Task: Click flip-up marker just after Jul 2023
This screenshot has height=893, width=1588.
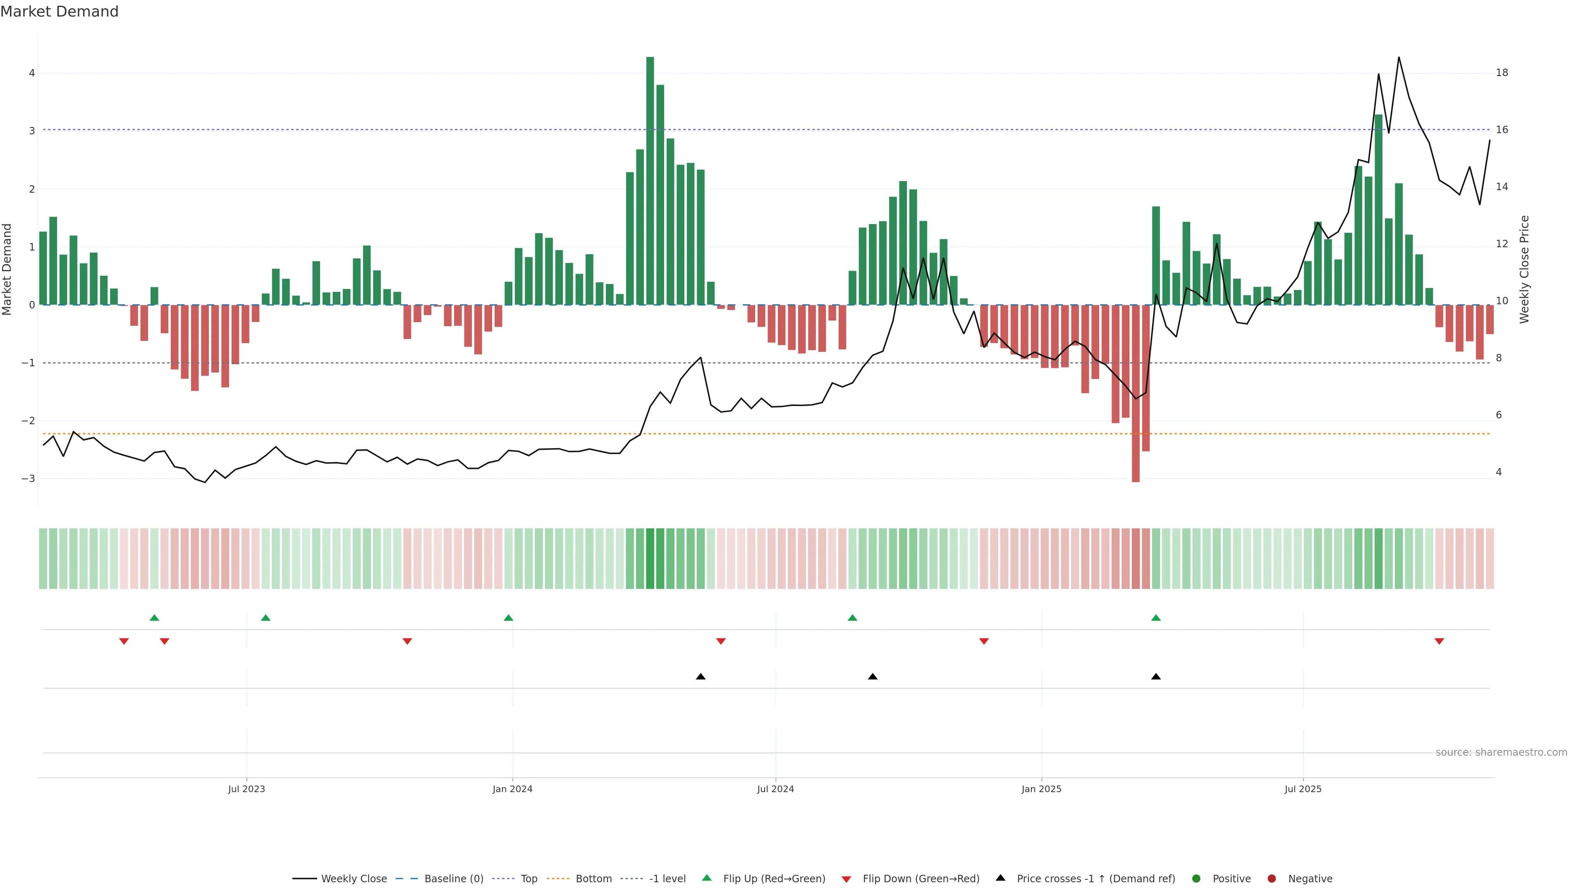Action: pyautogui.click(x=265, y=618)
